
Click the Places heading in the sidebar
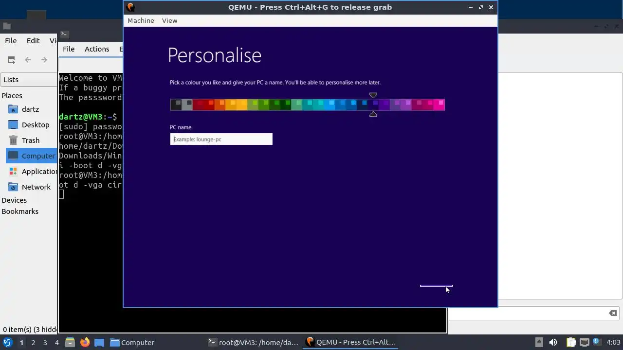pos(12,96)
